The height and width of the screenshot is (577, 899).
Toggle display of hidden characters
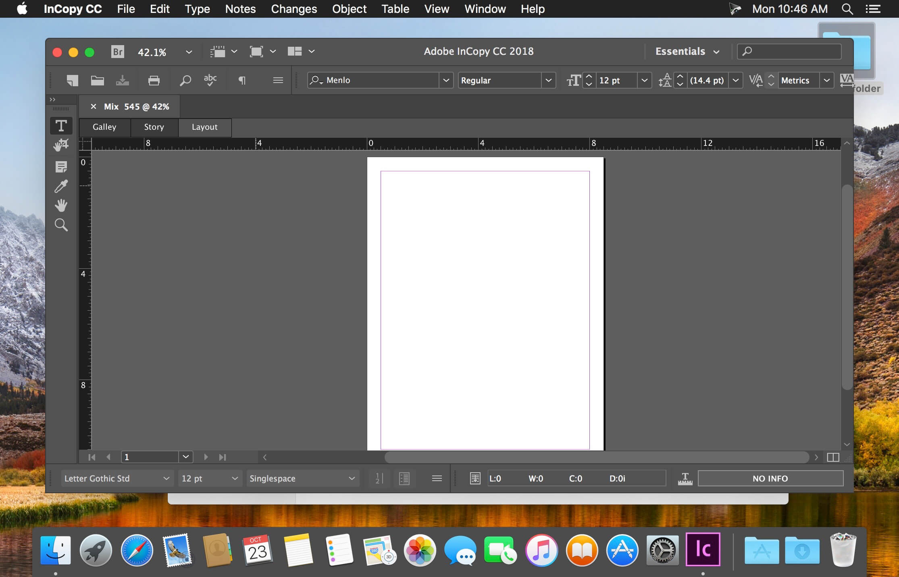pos(242,80)
